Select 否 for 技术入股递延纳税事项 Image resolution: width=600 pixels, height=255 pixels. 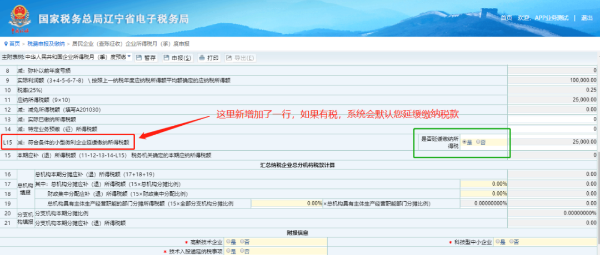242,251
